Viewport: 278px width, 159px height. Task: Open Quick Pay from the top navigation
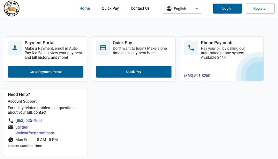[x=110, y=8]
